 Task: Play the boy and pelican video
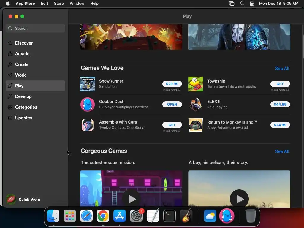239,199
